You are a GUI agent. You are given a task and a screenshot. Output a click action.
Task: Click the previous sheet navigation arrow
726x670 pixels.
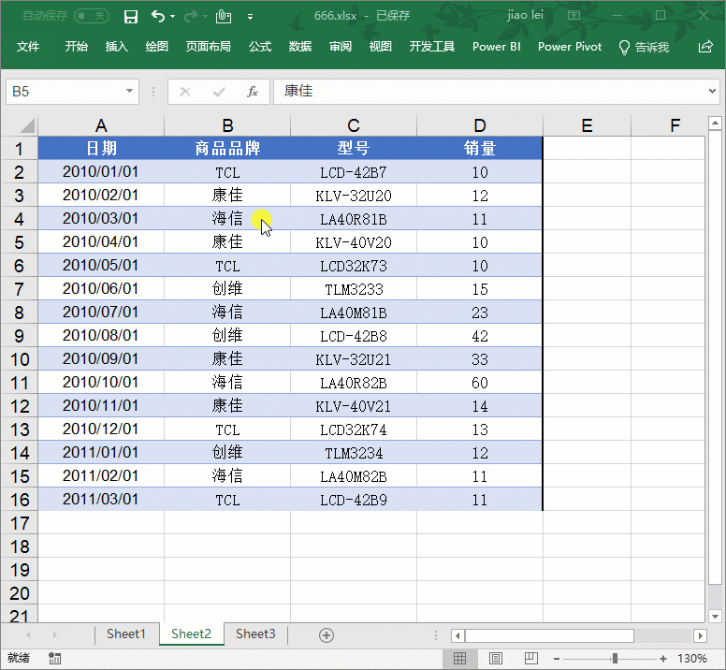[x=29, y=634]
